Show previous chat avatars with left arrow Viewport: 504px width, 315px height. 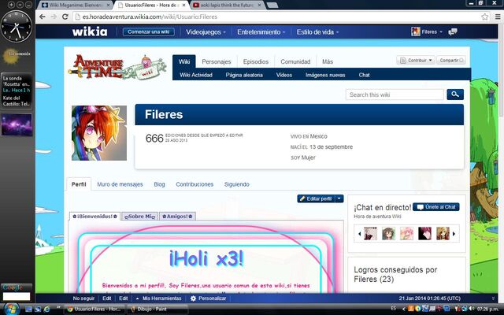point(359,234)
